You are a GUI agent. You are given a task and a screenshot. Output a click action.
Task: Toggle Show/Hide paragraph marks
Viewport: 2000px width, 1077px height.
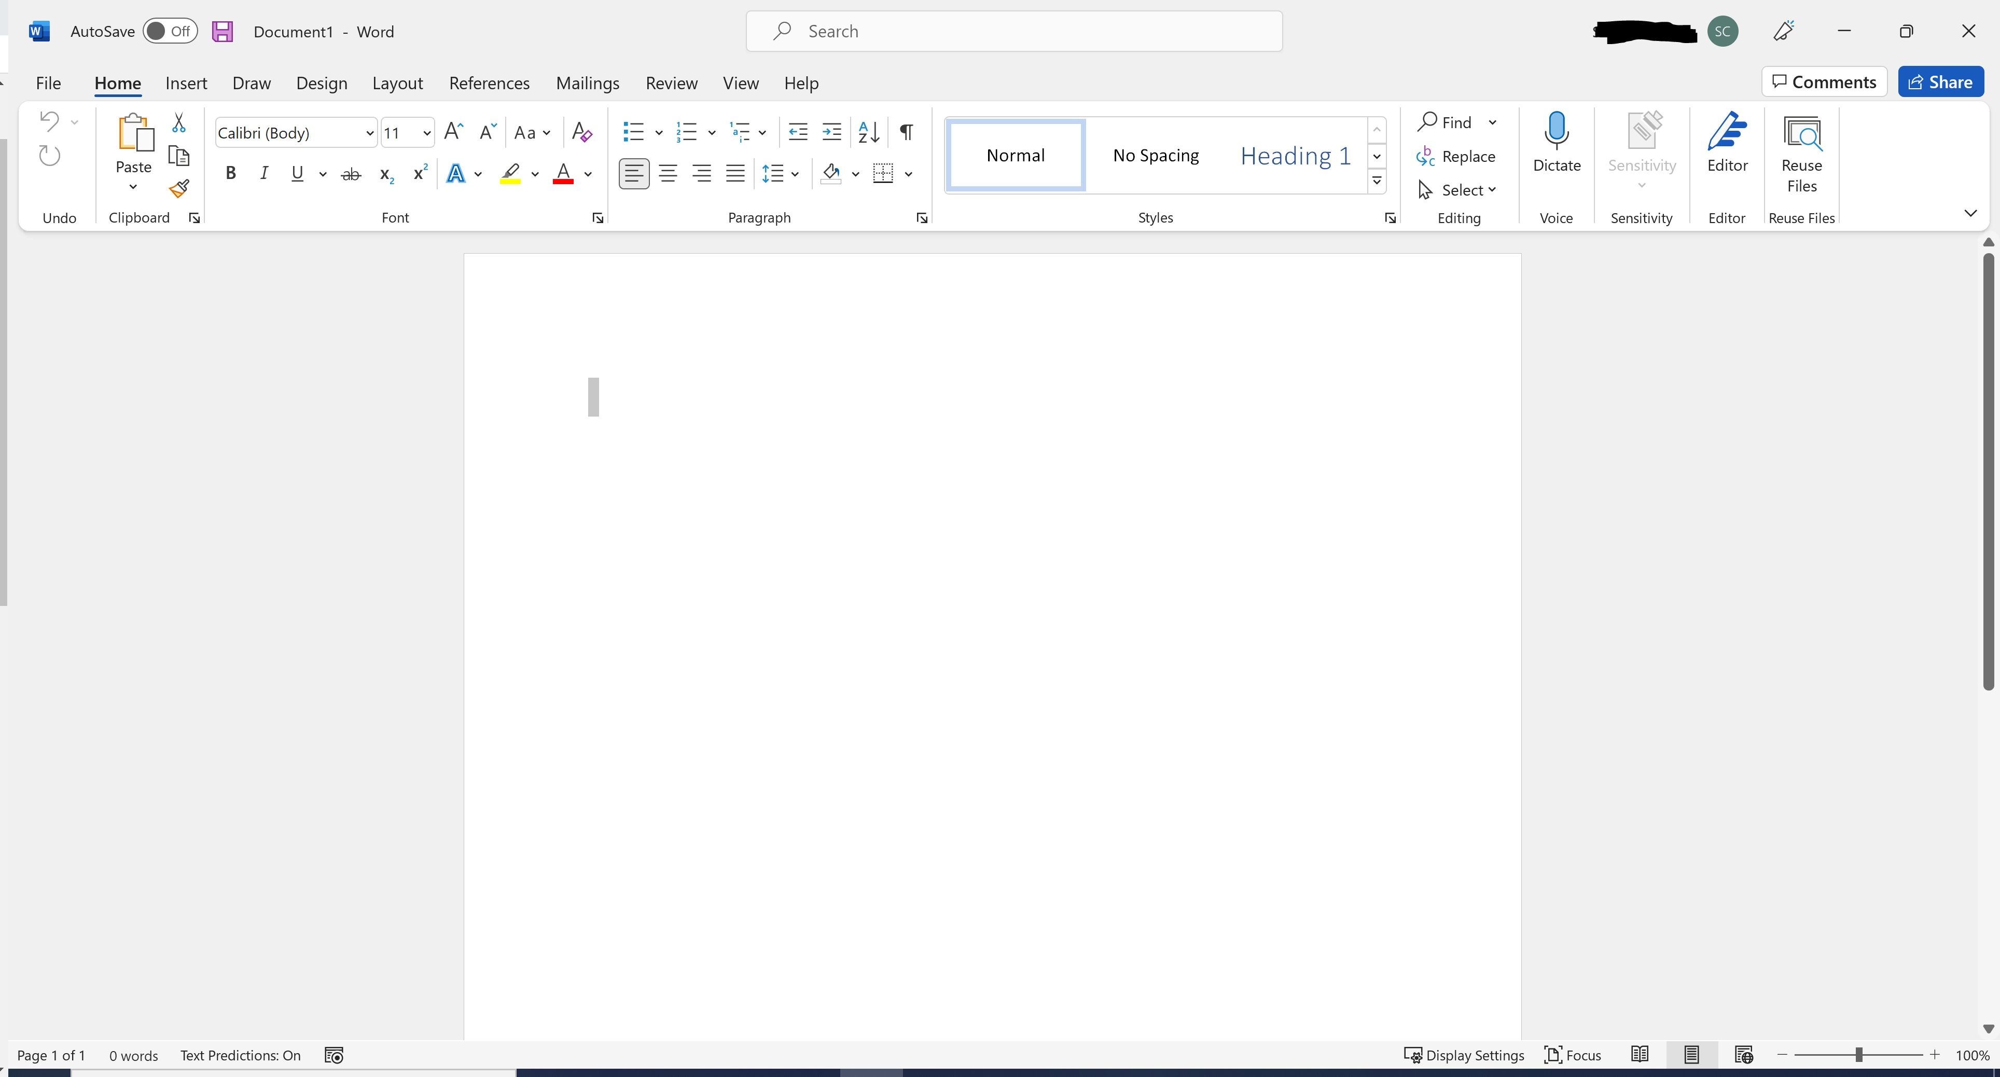(906, 132)
